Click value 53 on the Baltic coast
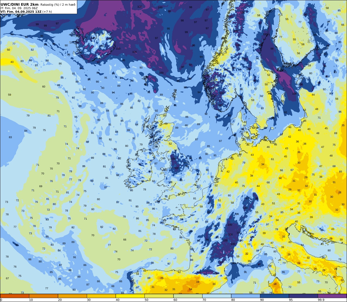347x302 pixels. [x=304, y=110]
